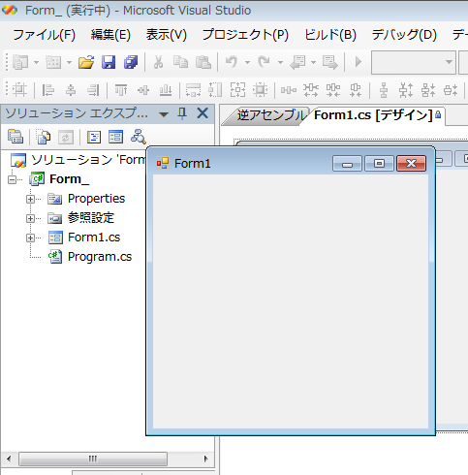Click the Paste clipboard icon
The image size is (468, 475).
pos(203,62)
